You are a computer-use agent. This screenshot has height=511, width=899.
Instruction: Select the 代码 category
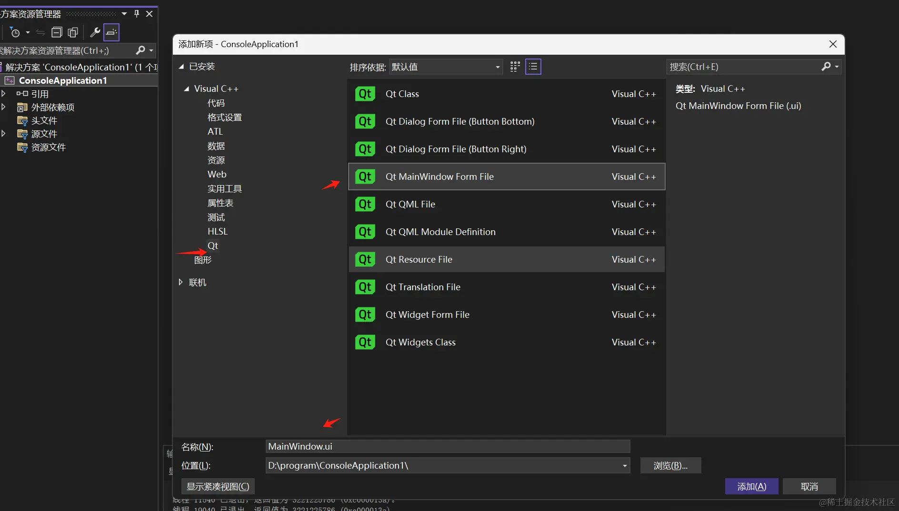point(216,103)
